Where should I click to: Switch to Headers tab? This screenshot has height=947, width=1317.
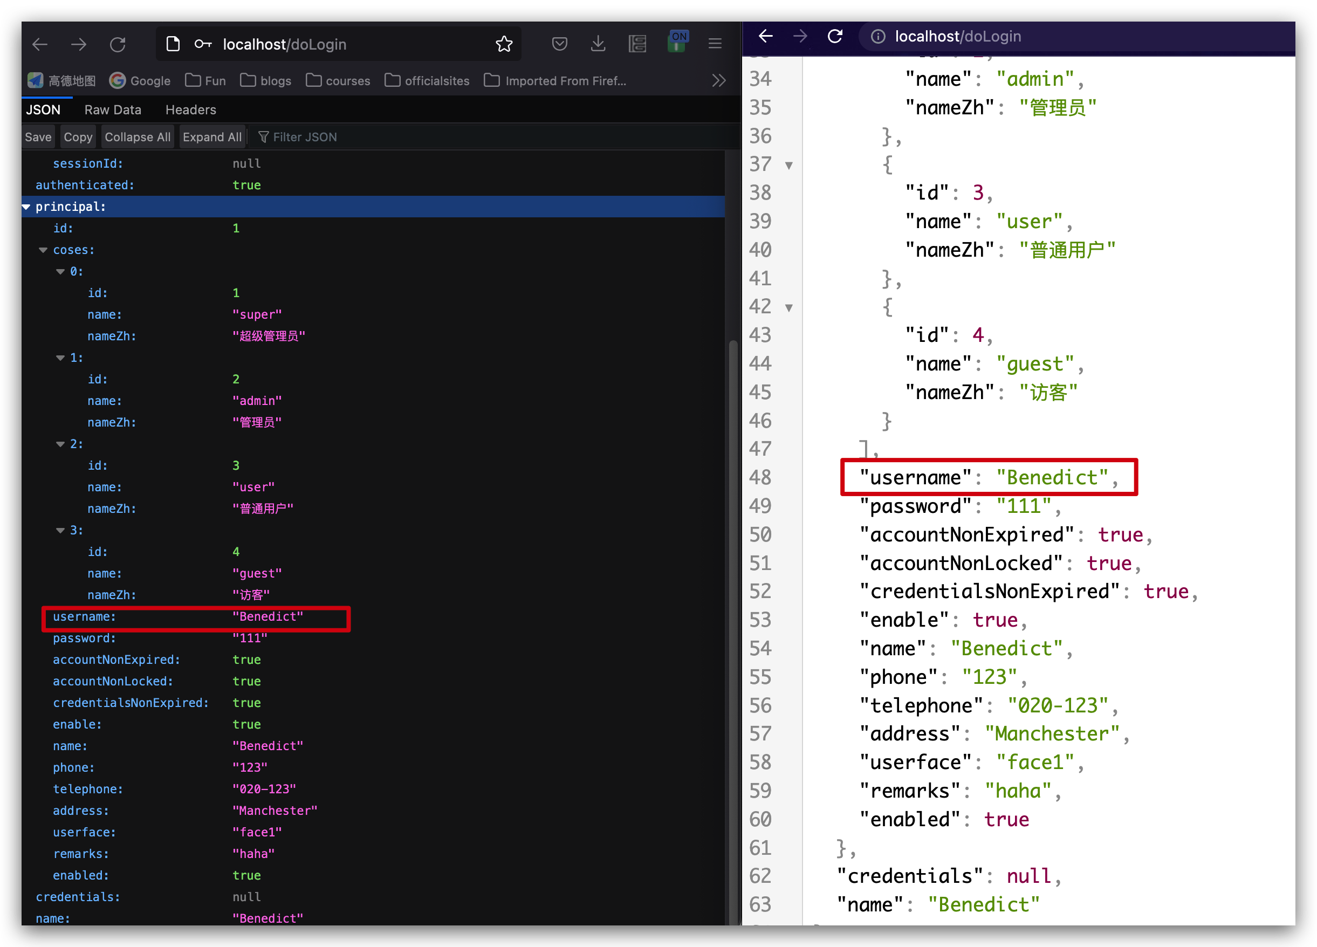click(x=190, y=109)
